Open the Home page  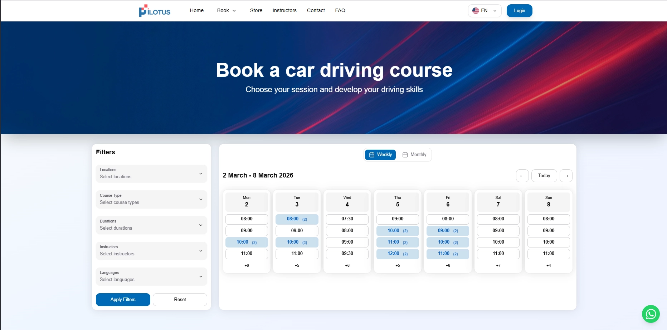[x=197, y=10]
